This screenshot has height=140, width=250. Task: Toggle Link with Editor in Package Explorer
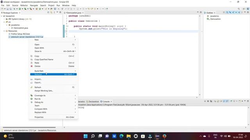(x=51, y=12)
